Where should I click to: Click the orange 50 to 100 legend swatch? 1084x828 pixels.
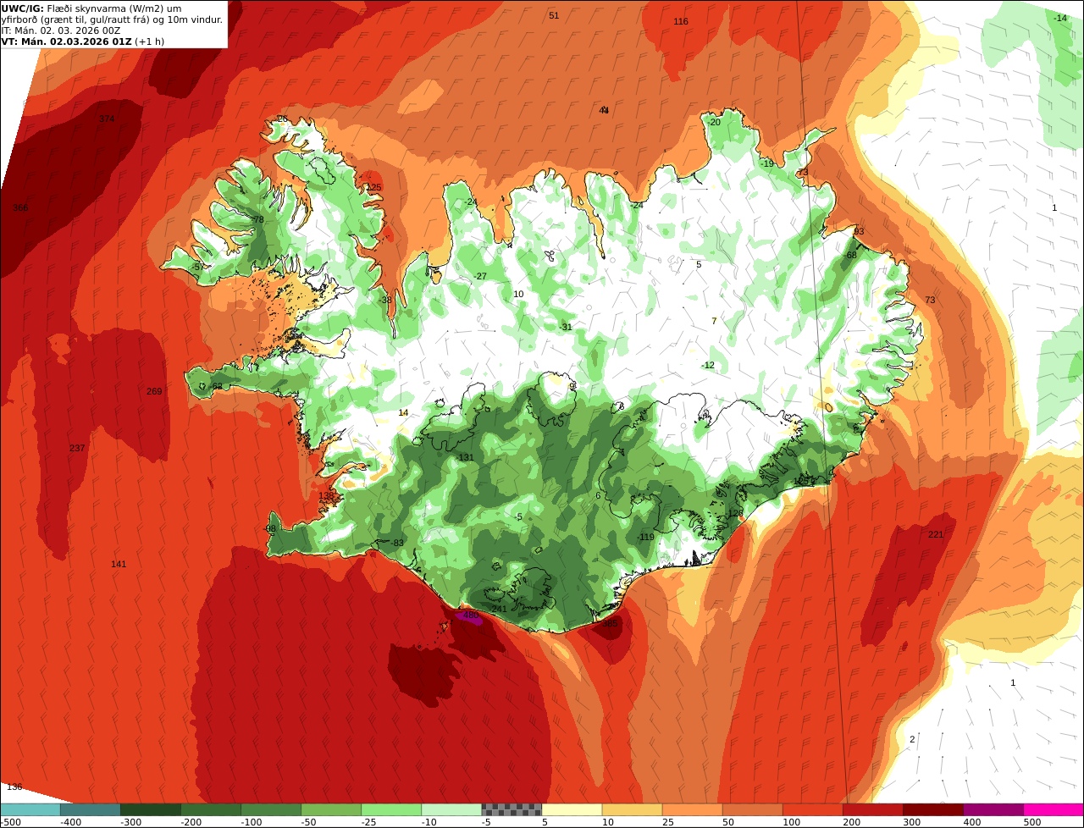point(752,809)
